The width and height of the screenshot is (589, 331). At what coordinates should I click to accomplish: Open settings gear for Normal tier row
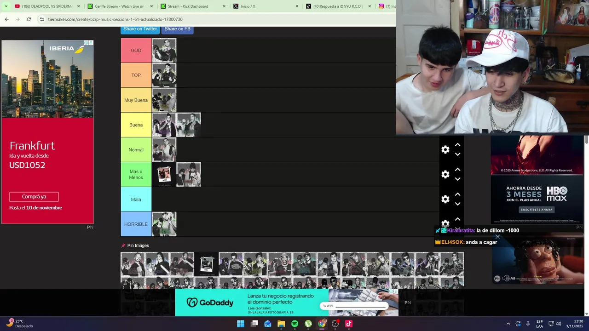pyautogui.click(x=445, y=149)
